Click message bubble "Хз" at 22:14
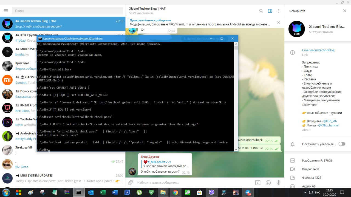351x197 pixels. pos(158,30)
